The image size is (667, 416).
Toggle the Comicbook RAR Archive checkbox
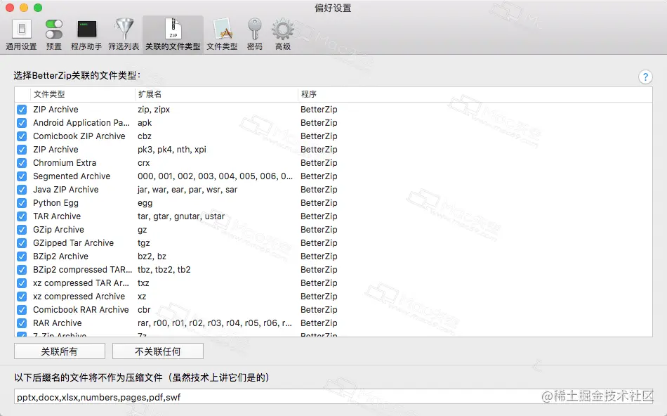coord(22,310)
